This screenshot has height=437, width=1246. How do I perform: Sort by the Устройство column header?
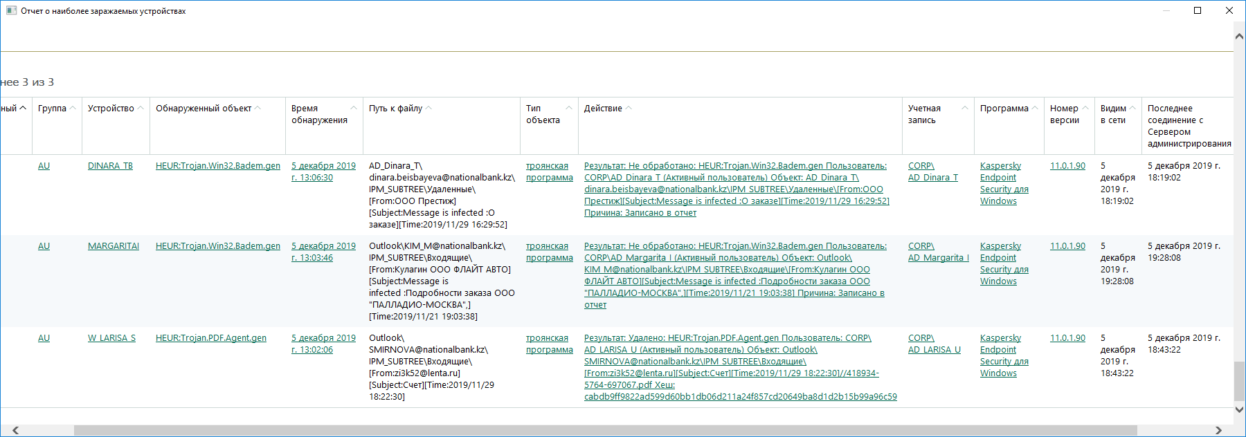coord(111,108)
